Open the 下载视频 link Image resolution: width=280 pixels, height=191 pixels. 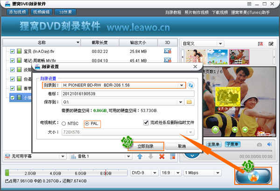[x=220, y=13]
